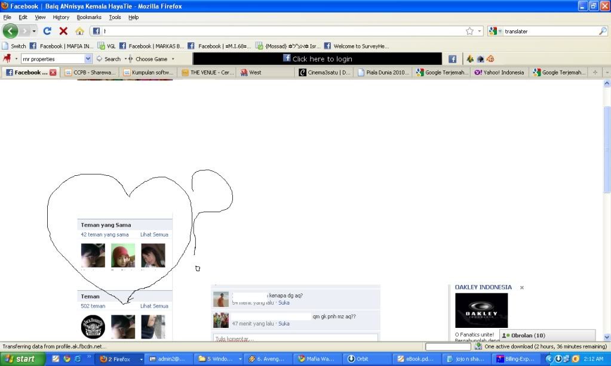
Task: Switch to the Yahoo! Indonesia tab
Action: click(500, 72)
